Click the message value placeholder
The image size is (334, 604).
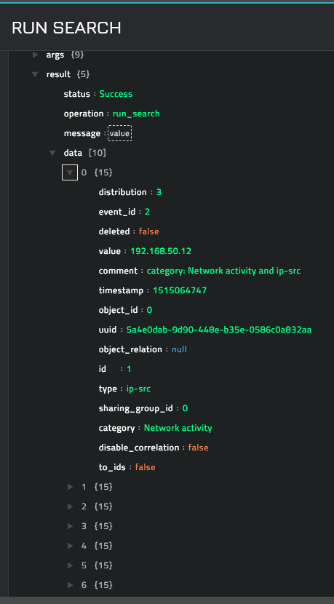coord(119,133)
